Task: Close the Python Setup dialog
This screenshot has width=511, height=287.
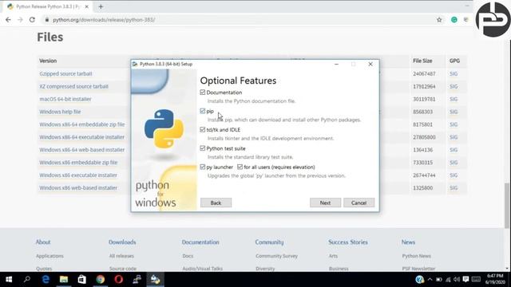Action: tap(370, 64)
